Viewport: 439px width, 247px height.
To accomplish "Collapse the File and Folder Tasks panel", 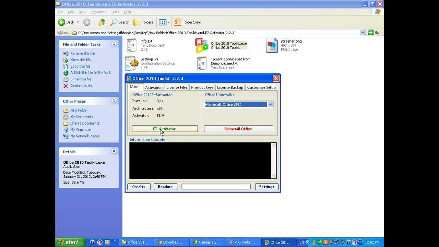I will [114, 44].
